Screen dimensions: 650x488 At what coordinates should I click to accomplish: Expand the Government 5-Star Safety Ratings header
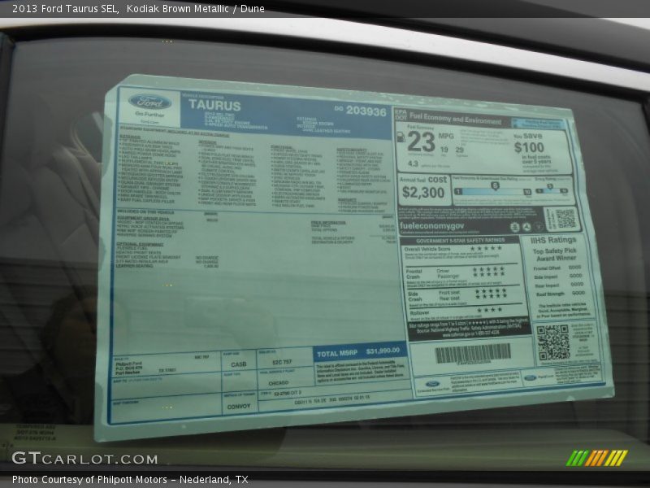click(x=460, y=240)
